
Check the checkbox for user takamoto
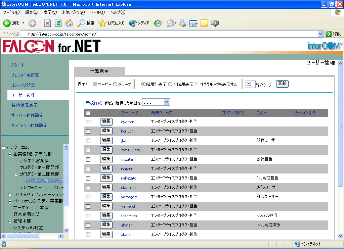click(88, 216)
